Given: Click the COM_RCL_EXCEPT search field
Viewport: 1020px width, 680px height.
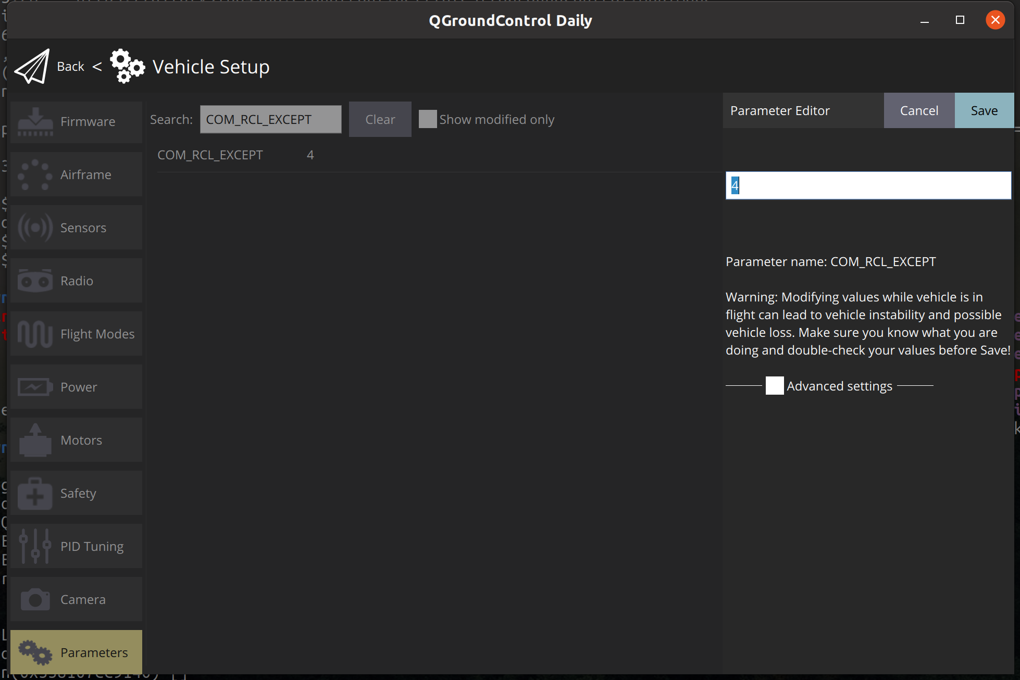Looking at the screenshot, I should pos(270,119).
